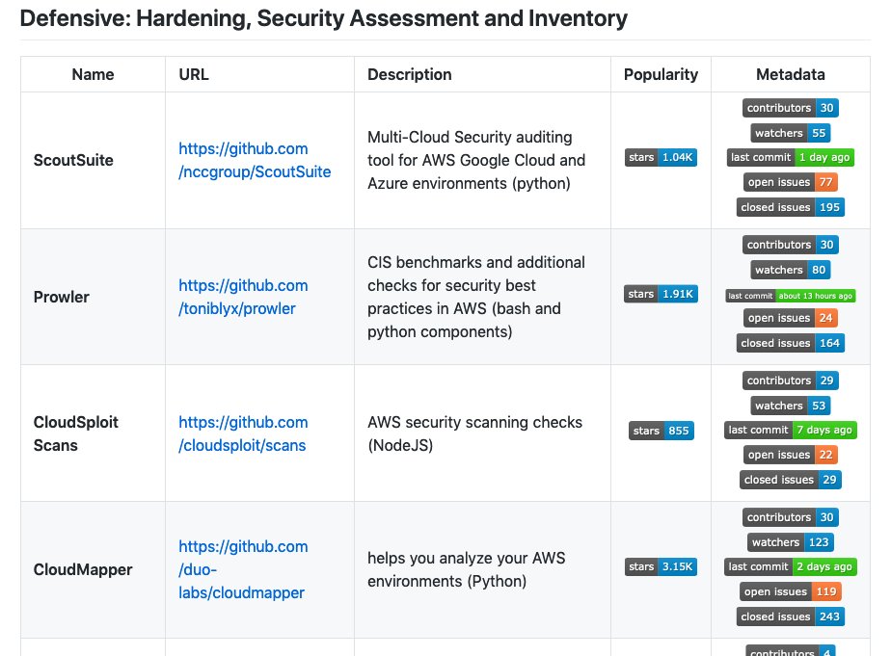Viewport: 891px width, 656px height.
Task: Click the CIS benchmarks description text
Action: tap(476, 297)
